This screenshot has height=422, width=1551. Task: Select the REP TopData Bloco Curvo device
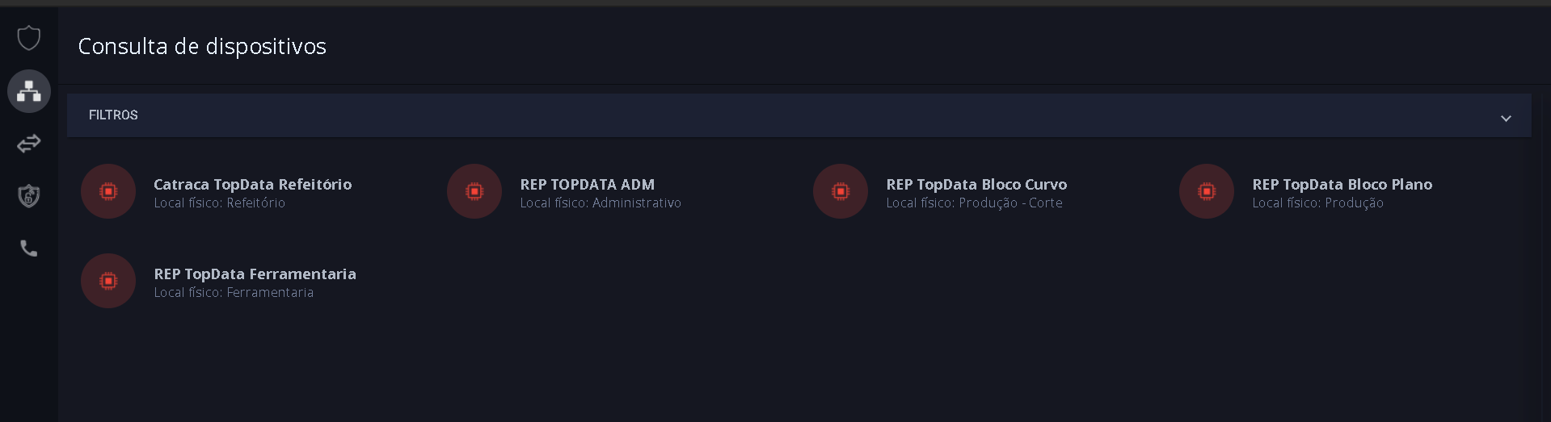(x=976, y=185)
